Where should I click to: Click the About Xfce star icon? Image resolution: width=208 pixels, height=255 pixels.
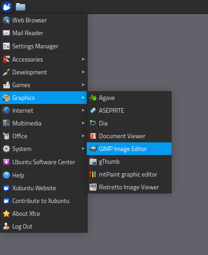tap(6, 213)
